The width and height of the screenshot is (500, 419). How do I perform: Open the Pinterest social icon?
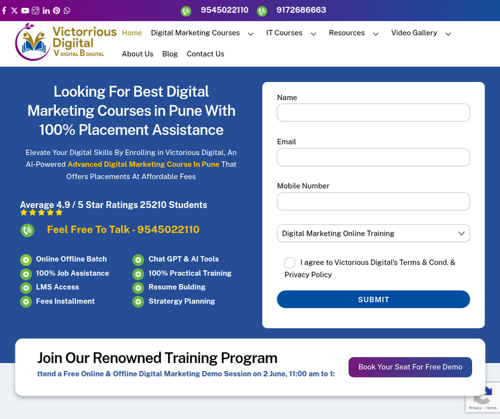pos(57,11)
